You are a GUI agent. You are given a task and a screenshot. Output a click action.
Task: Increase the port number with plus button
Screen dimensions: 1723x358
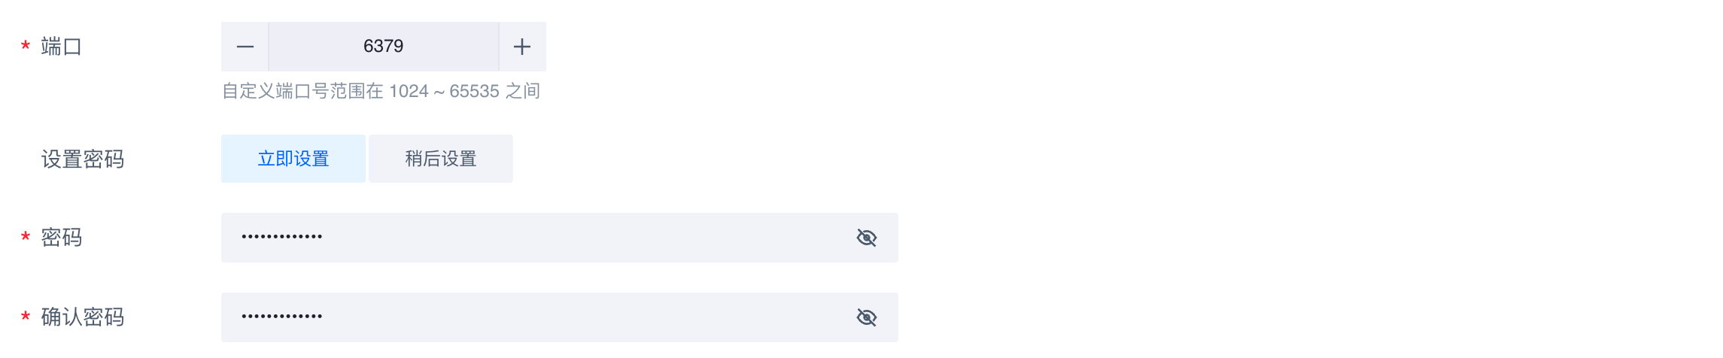pos(522,47)
